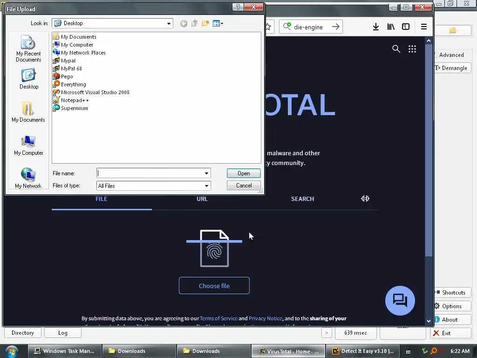Select the MyPal 68 shortcut
This screenshot has width=477, height=358.
(x=68, y=69)
